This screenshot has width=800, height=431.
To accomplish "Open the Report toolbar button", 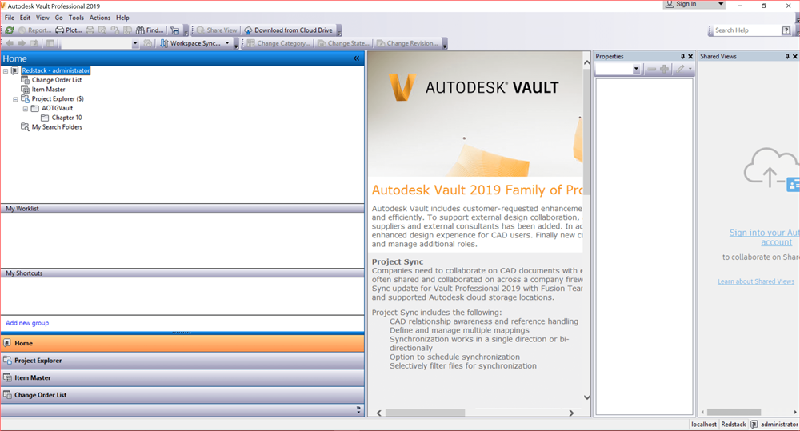I will point(34,30).
